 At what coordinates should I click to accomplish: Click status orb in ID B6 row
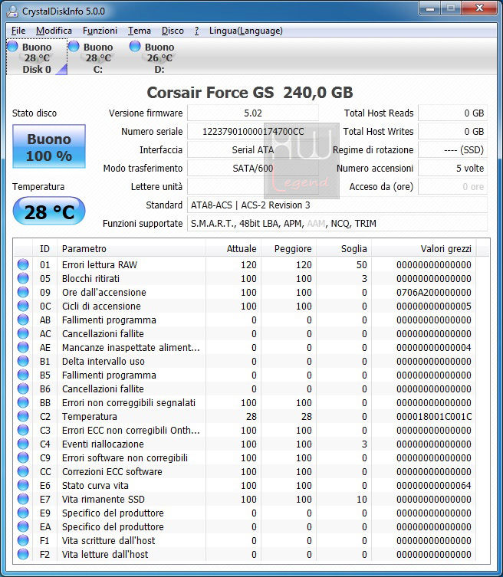(23, 388)
